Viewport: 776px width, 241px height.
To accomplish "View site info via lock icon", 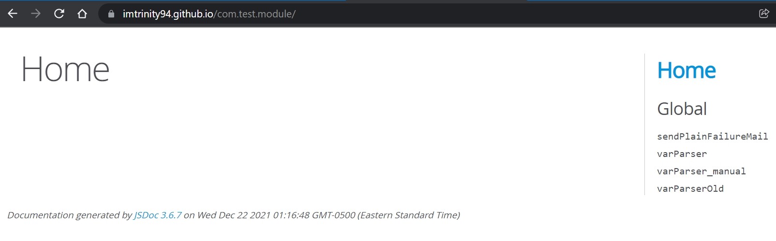I will click(x=111, y=14).
